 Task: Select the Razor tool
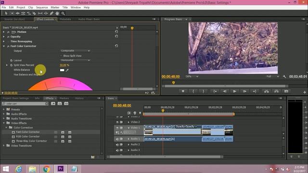[34, 13]
